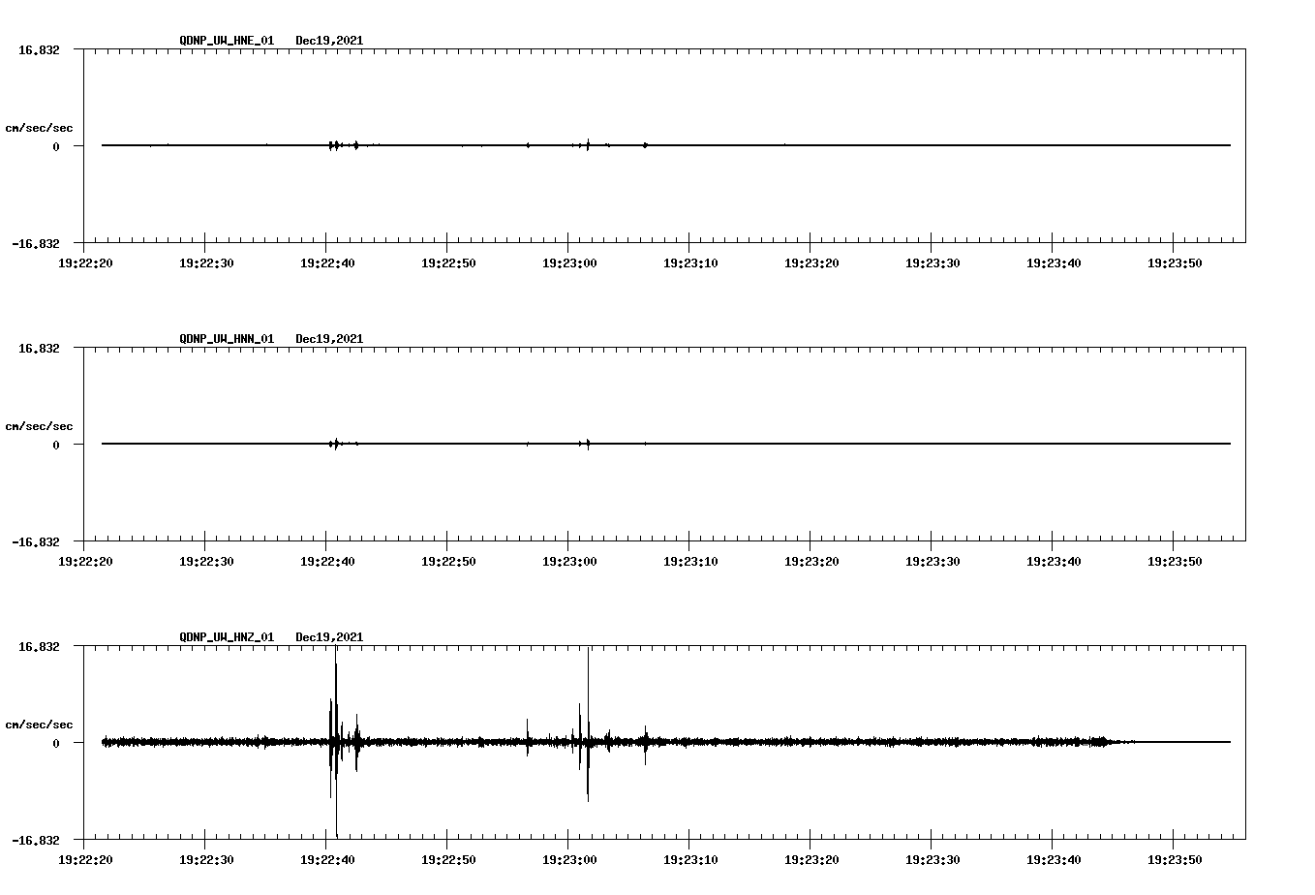Viewport: 1315px width, 895px height.
Task: Click the 19:23:00 time label under the HNN plot
Action: pyautogui.click(x=569, y=561)
